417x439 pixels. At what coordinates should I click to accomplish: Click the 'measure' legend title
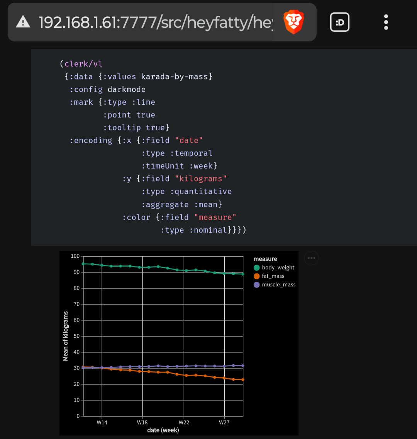point(265,259)
